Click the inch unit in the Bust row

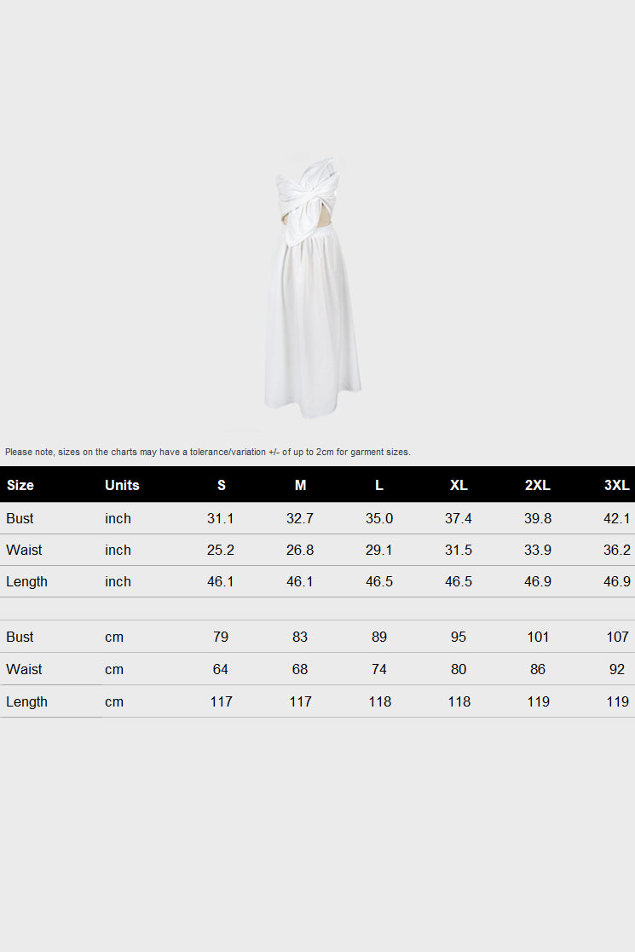118,518
